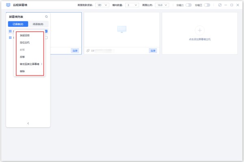The image size is (244, 162).
Task: Switch to the 已添加(2) tab
Action: pyautogui.click(x=18, y=24)
